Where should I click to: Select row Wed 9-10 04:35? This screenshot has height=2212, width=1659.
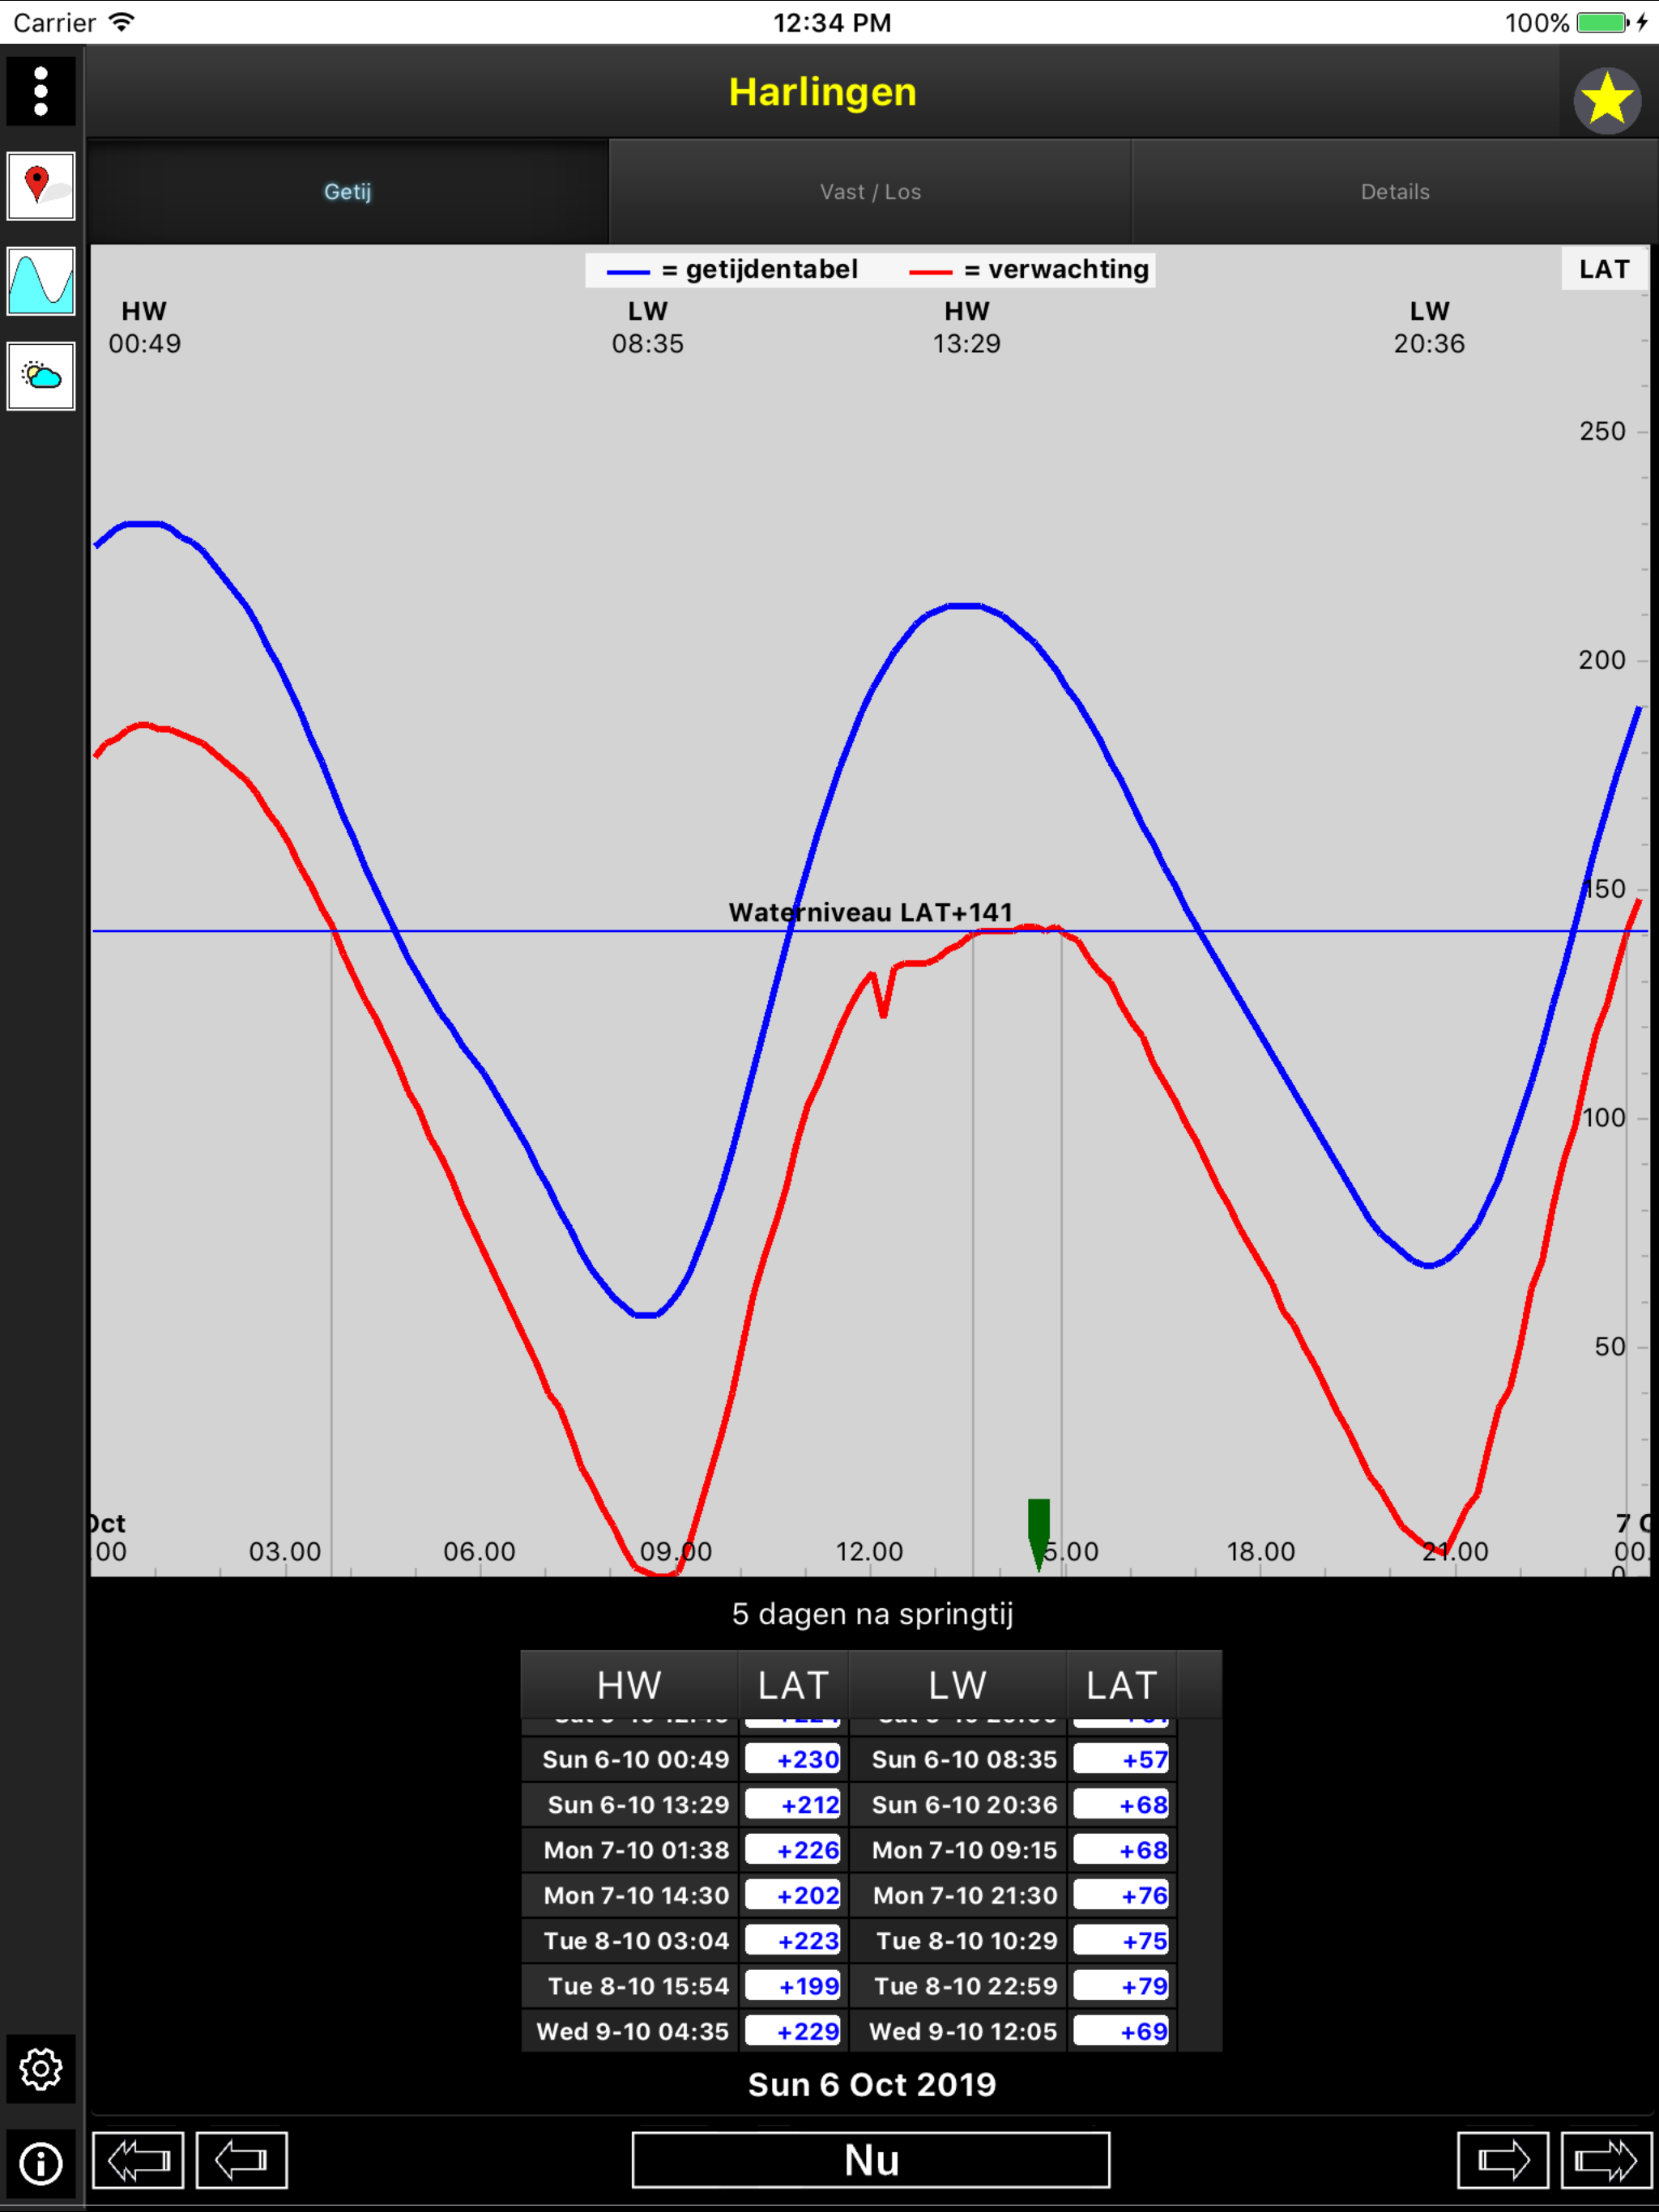tap(630, 2031)
